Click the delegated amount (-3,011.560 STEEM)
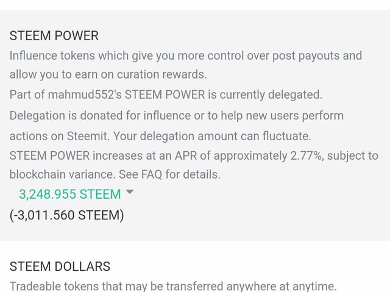This screenshot has width=390, height=292. [67, 215]
